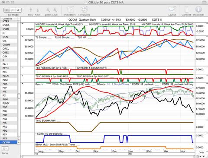Click the Daily period button
The height and width of the screenshot is (158, 208).
point(201,152)
